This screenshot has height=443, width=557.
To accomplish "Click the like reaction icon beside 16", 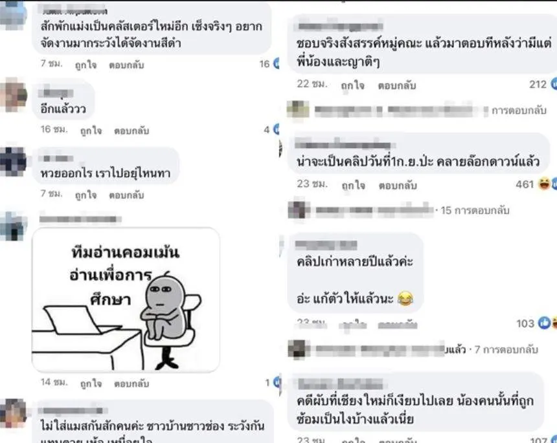I will pyautogui.click(x=276, y=63).
